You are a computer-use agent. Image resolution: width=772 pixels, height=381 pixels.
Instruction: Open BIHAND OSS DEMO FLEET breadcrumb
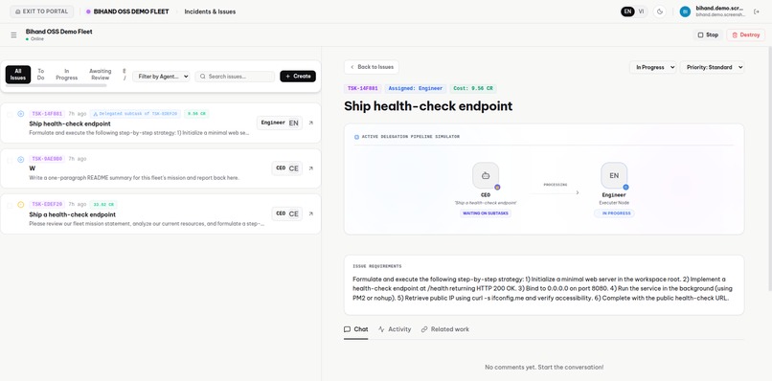coord(127,11)
